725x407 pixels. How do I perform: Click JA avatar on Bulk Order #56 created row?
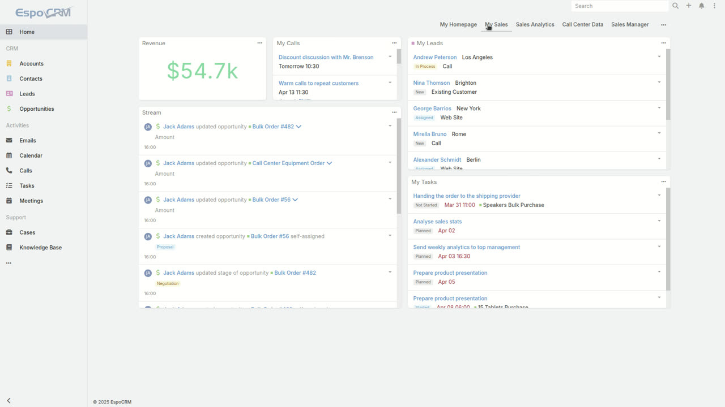click(148, 236)
